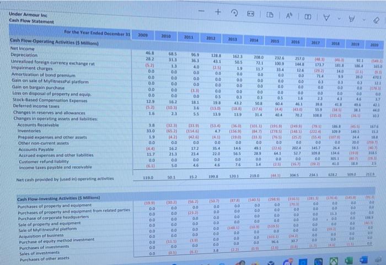Click 'Other non-current assets' row label
The width and height of the screenshot is (386, 265).
[44, 143]
